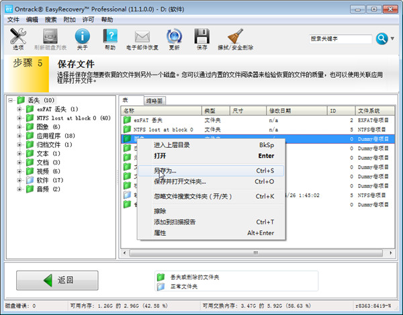Expand the 文本 (1) tree node
Screen dimensions: 403x315
19,154
